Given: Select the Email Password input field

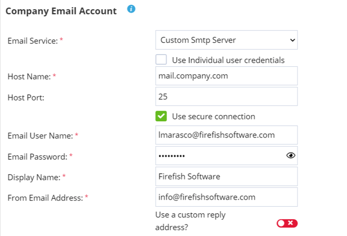Looking at the screenshot, I should [219, 156].
